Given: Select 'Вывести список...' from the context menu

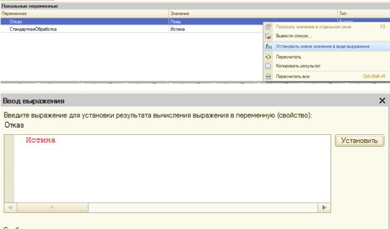Looking at the screenshot, I should click(x=326, y=36).
